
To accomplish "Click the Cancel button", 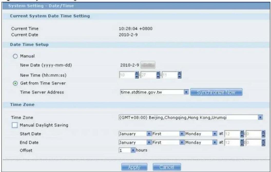I will click(167, 167).
